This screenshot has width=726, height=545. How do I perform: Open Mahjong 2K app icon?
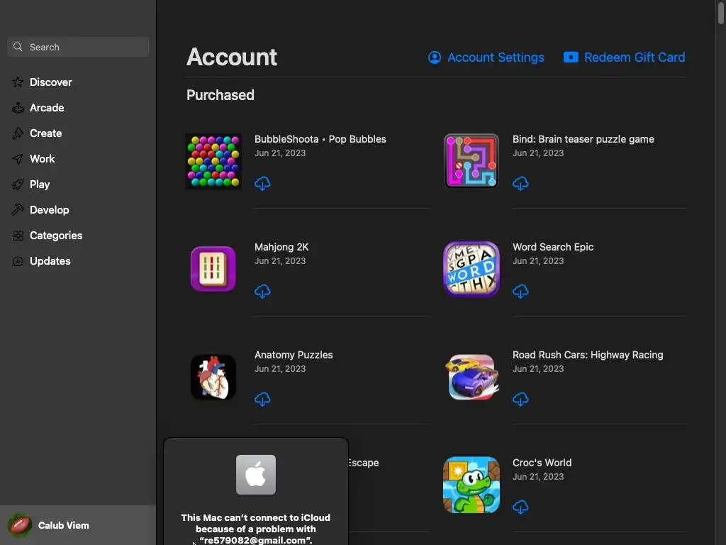coord(213,269)
